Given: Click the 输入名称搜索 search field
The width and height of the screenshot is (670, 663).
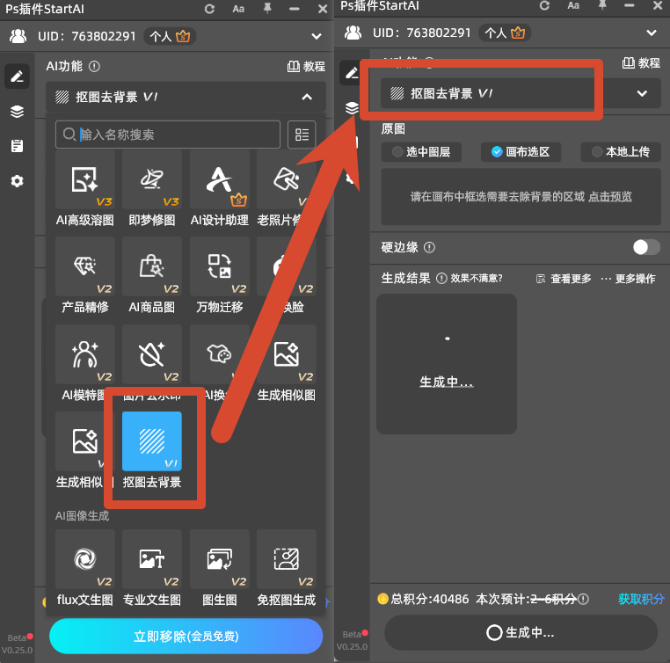Looking at the screenshot, I should 167,135.
